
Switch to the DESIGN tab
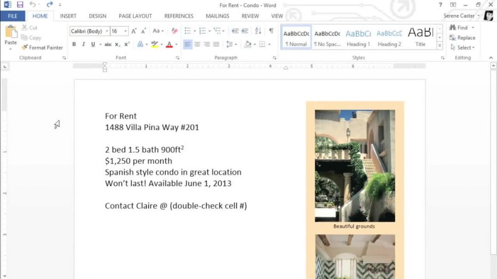pyautogui.click(x=97, y=16)
